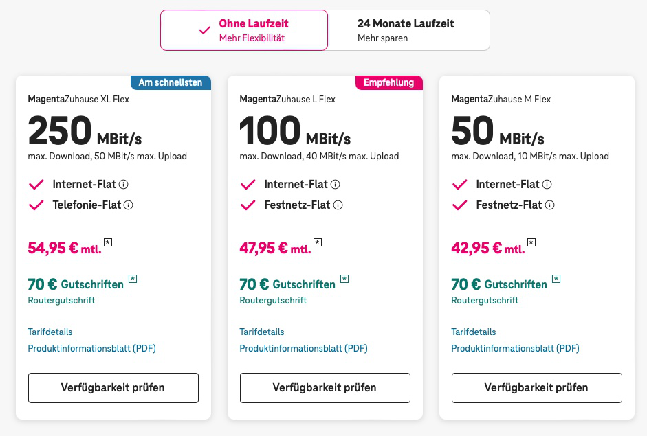This screenshot has height=436, width=647.
Task: Show info for M Flex Festnetz-Flat
Action: coord(549,205)
